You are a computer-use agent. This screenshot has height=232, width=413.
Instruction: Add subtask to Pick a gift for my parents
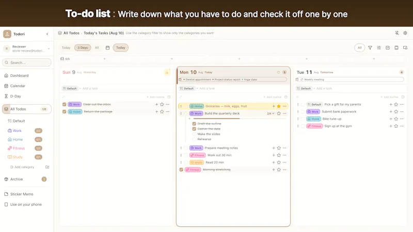tap(391, 105)
